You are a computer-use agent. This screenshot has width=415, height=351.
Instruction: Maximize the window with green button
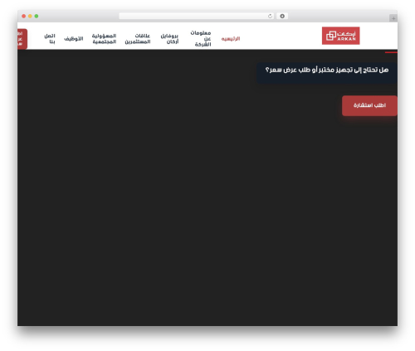pos(37,17)
